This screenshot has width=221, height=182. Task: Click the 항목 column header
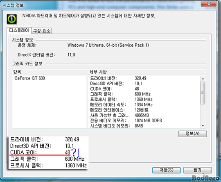click(x=50, y=72)
